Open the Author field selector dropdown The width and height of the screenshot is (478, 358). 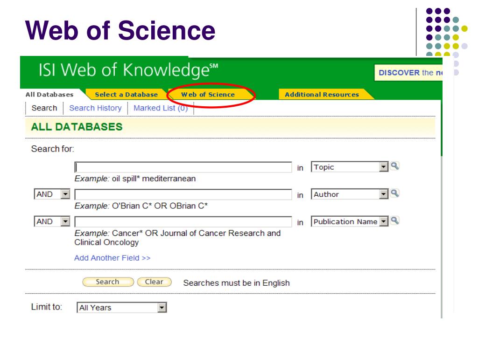pyautogui.click(x=350, y=194)
